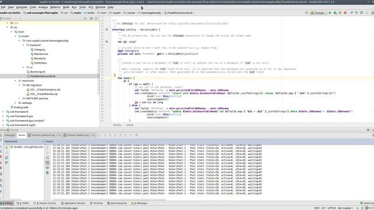The image size is (374, 210).
Task: Click the Deployment pane header dropdown arrow
Action: click(x=43, y=141)
